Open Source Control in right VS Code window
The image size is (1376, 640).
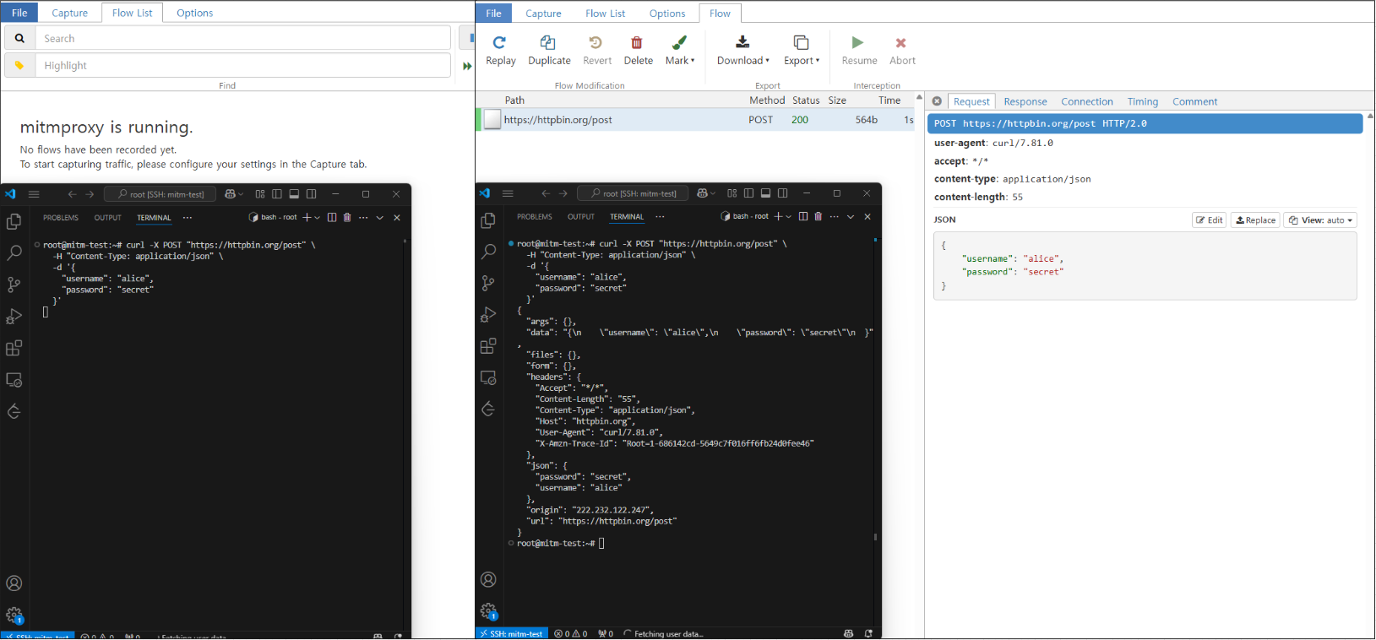click(x=488, y=283)
